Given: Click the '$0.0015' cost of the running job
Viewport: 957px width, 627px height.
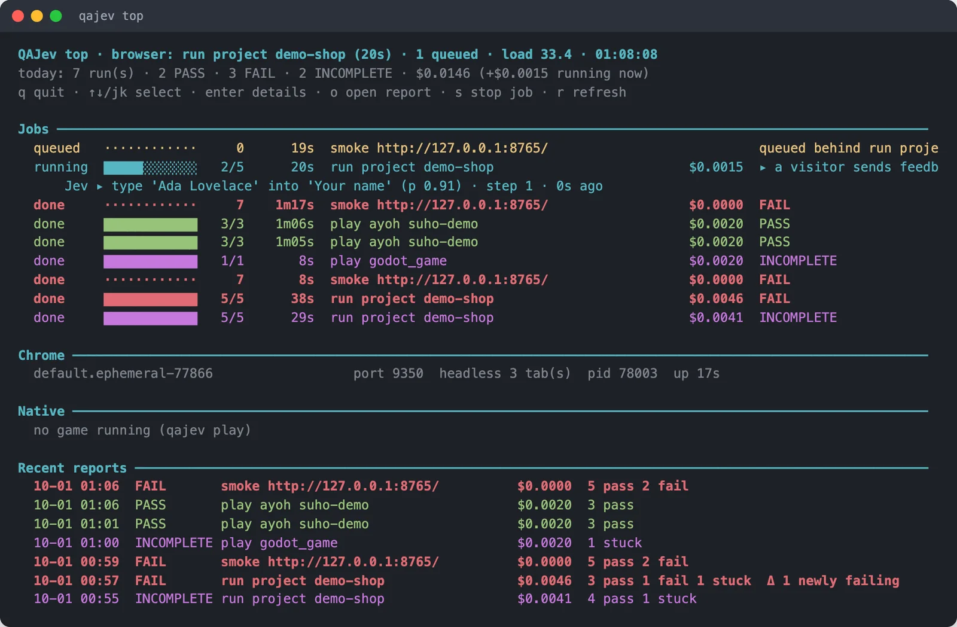Looking at the screenshot, I should coord(716,167).
